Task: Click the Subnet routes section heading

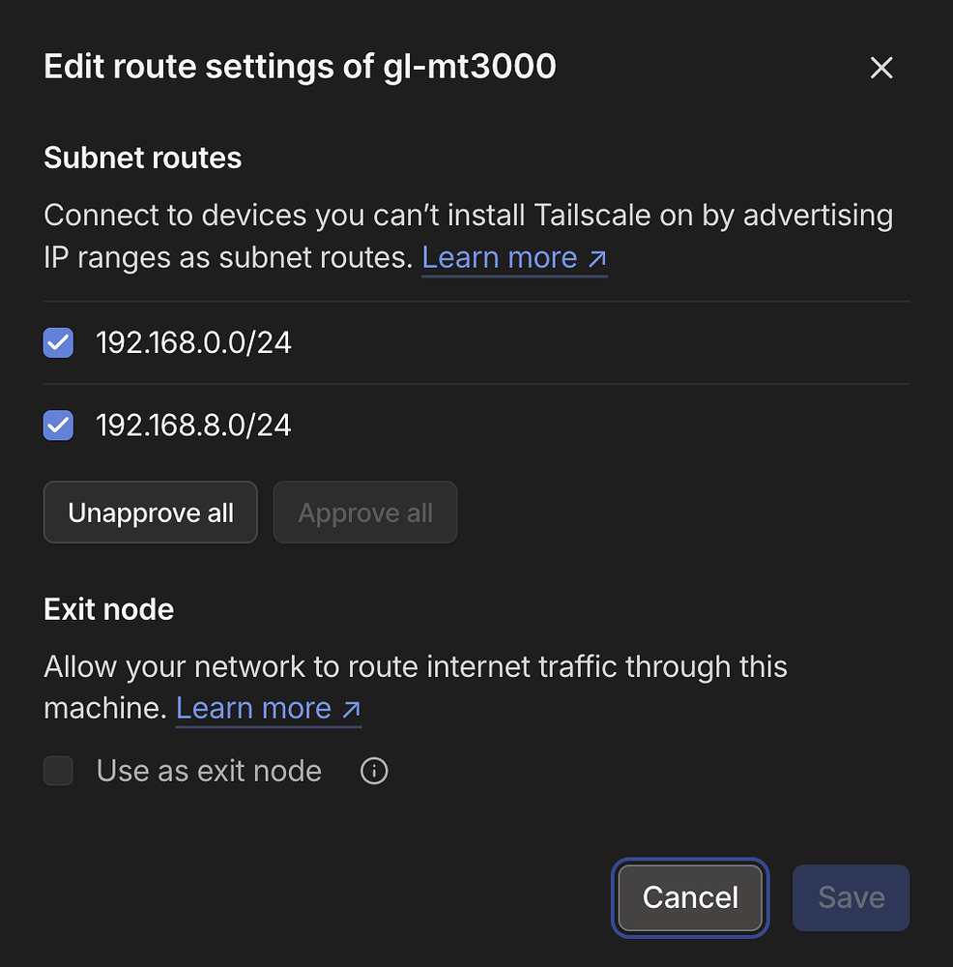Action: click(142, 157)
